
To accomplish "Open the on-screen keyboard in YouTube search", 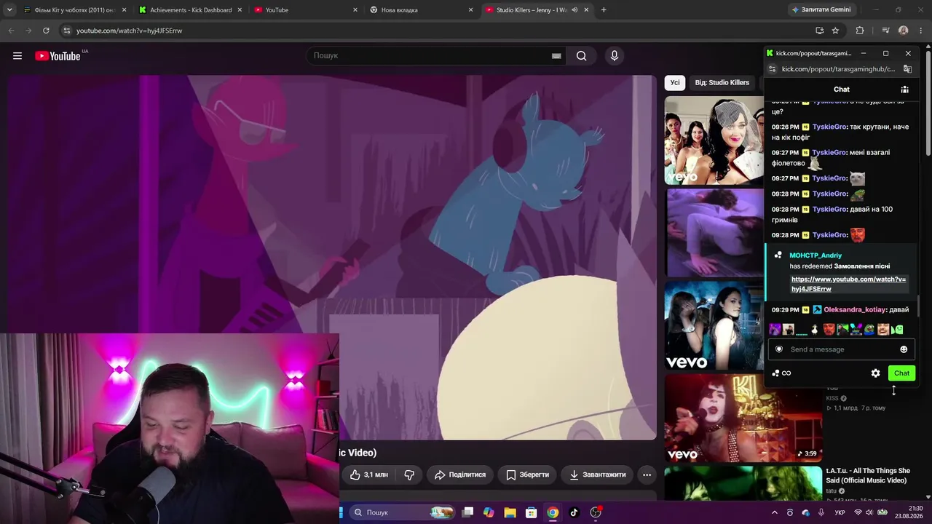I will click(556, 56).
